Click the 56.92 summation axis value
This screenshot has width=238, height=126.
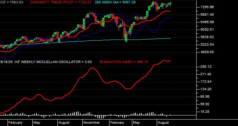205,104
